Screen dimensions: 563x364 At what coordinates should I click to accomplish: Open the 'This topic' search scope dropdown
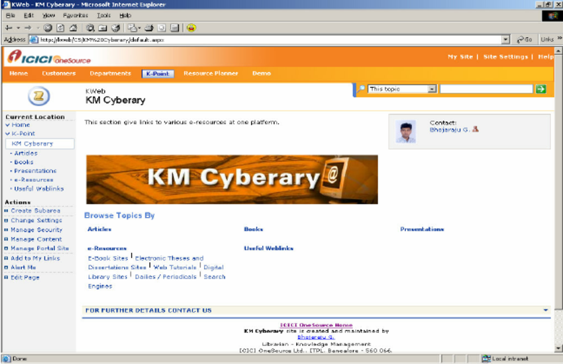click(x=432, y=89)
